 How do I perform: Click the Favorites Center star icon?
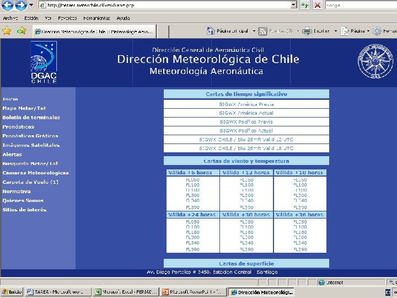tap(7, 31)
